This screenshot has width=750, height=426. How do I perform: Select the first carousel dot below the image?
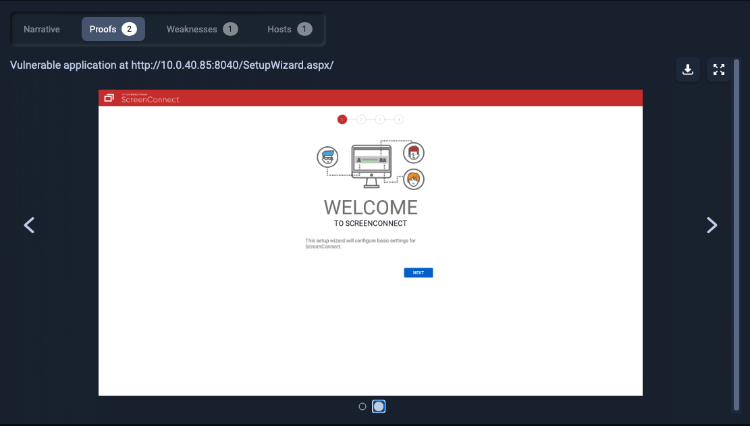[x=363, y=406]
